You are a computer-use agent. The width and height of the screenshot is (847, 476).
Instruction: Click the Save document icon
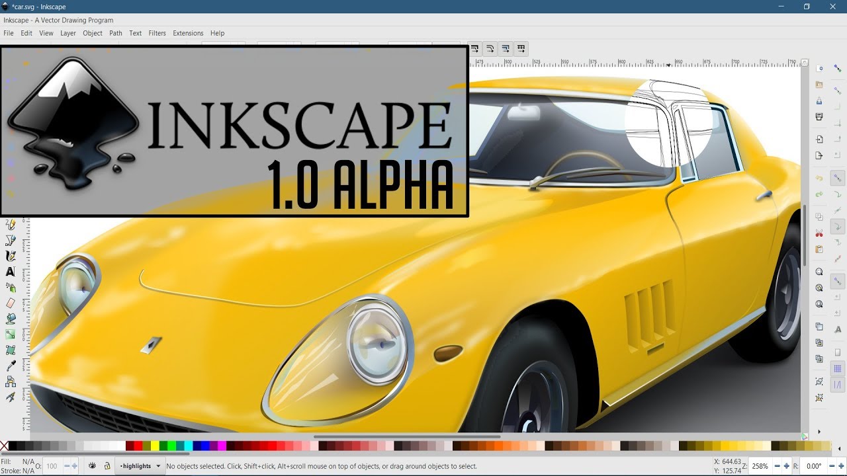click(819, 100)
